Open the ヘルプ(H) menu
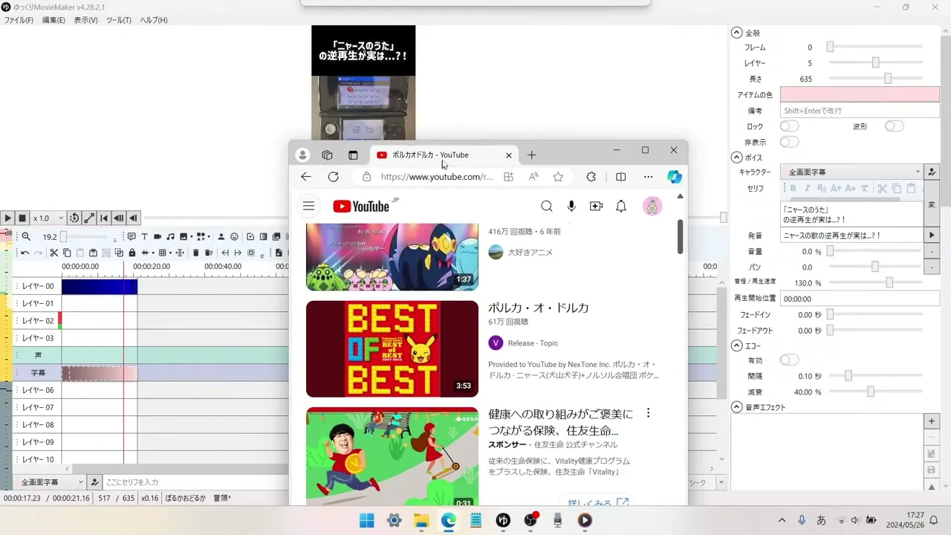 pyautogui.click(x=154, y=20)
